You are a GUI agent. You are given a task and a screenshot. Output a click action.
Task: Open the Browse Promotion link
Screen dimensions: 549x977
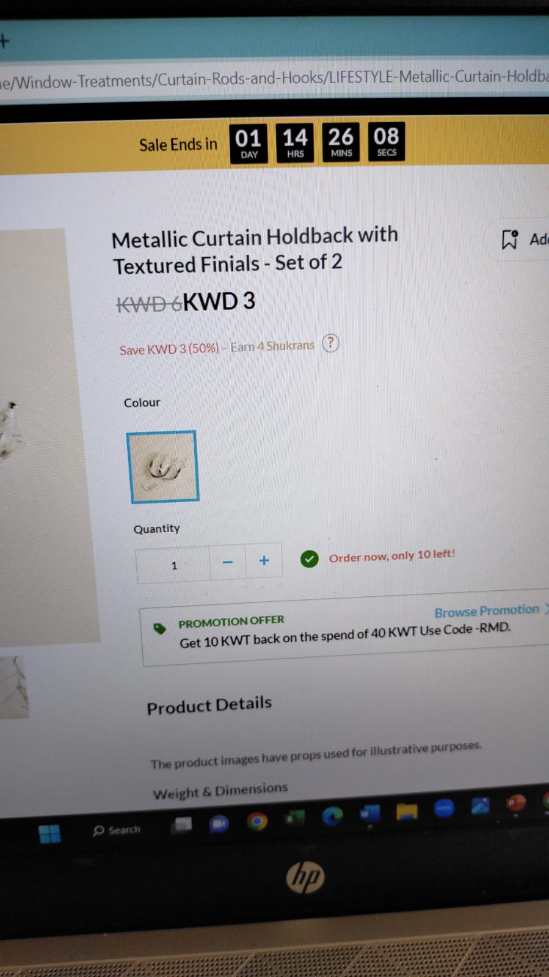coord(487,610)
